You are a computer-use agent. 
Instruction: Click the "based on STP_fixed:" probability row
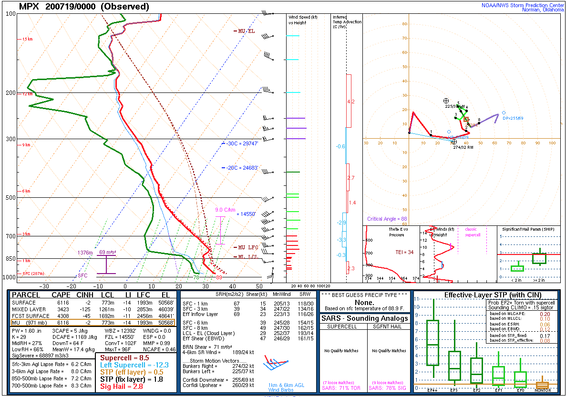coord(520,336)
